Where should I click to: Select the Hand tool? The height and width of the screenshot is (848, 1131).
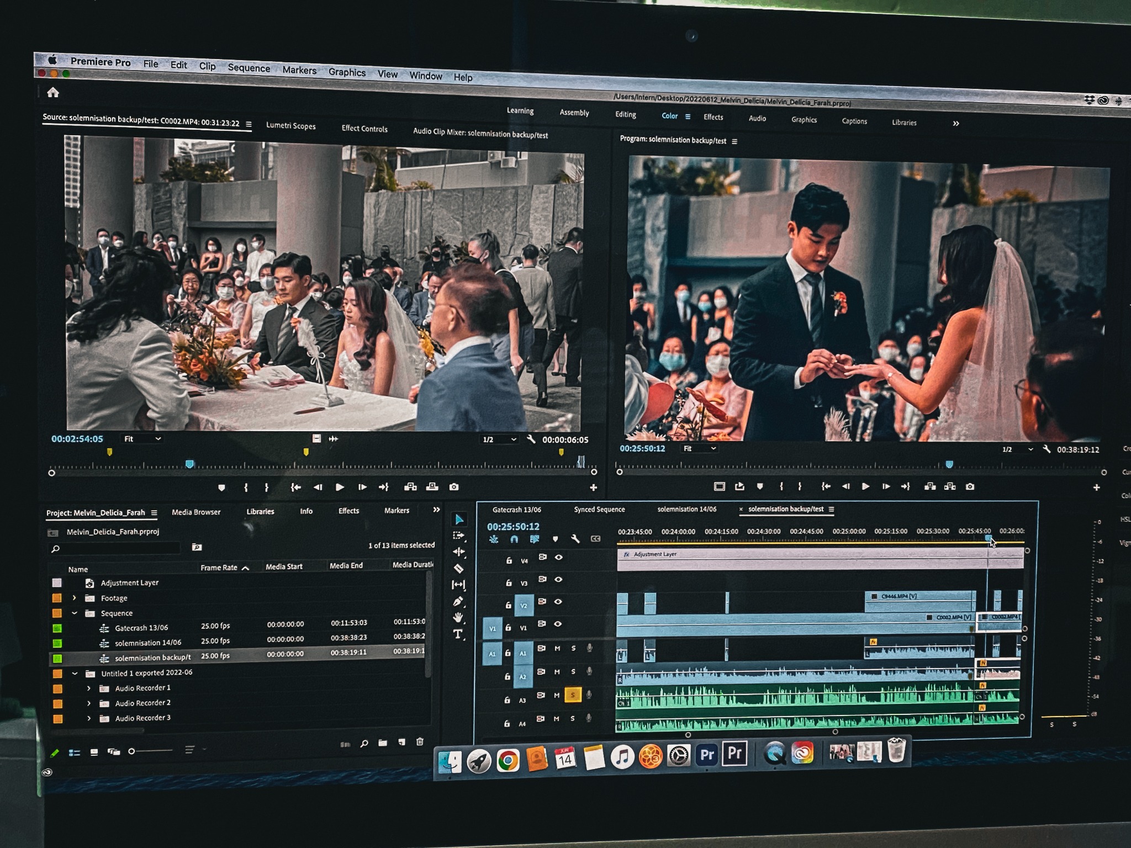458,617
